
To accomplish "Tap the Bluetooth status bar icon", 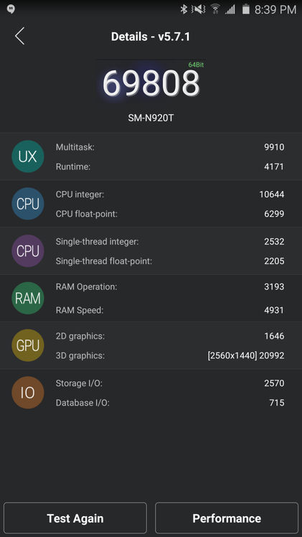I will tap(184, 9).
